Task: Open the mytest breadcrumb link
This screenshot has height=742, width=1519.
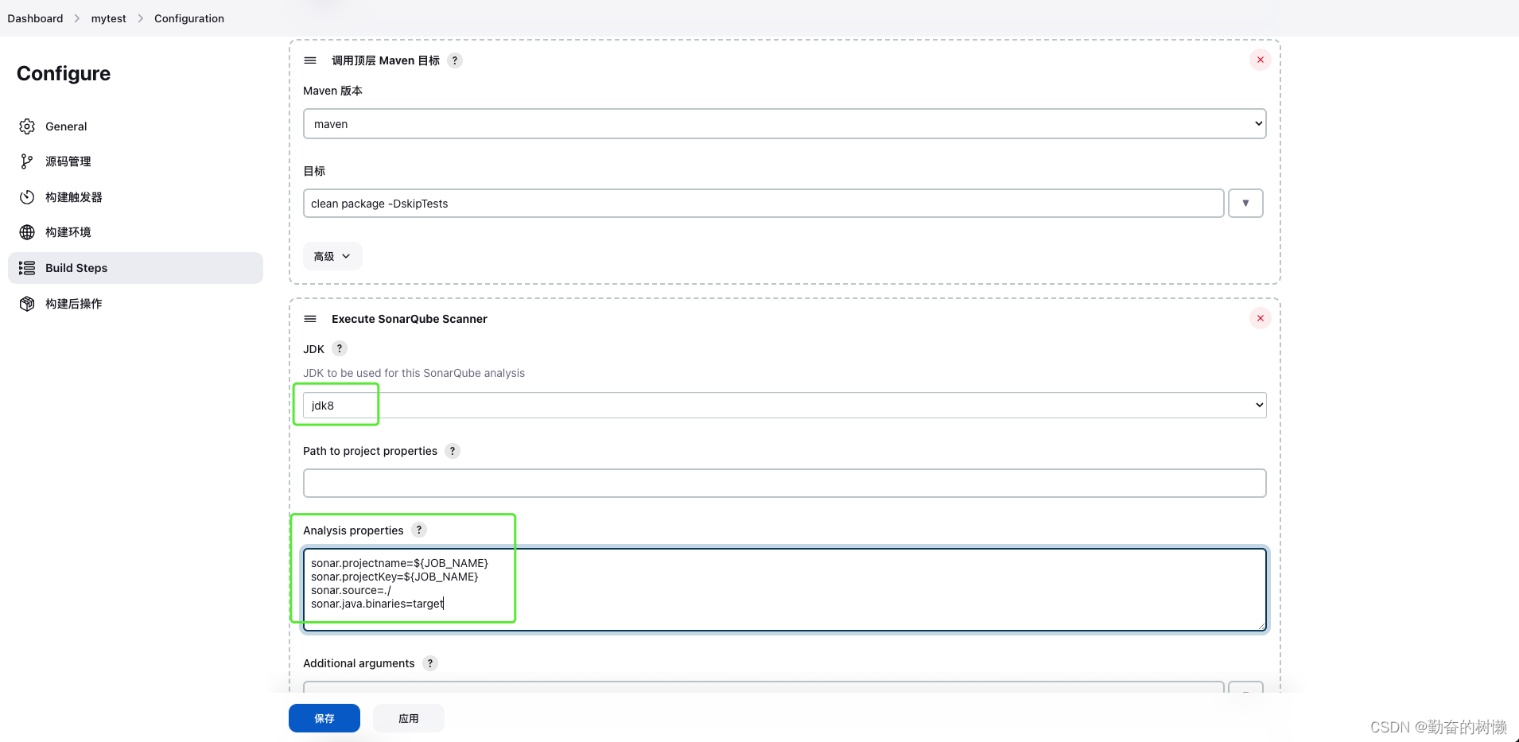Action: tap(108, 18)
